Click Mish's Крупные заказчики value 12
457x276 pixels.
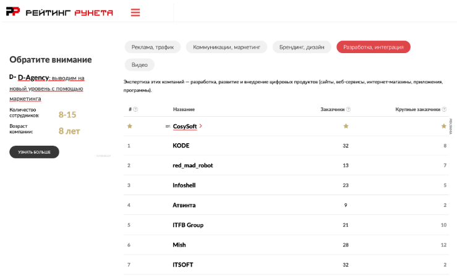tap(443, 245)
